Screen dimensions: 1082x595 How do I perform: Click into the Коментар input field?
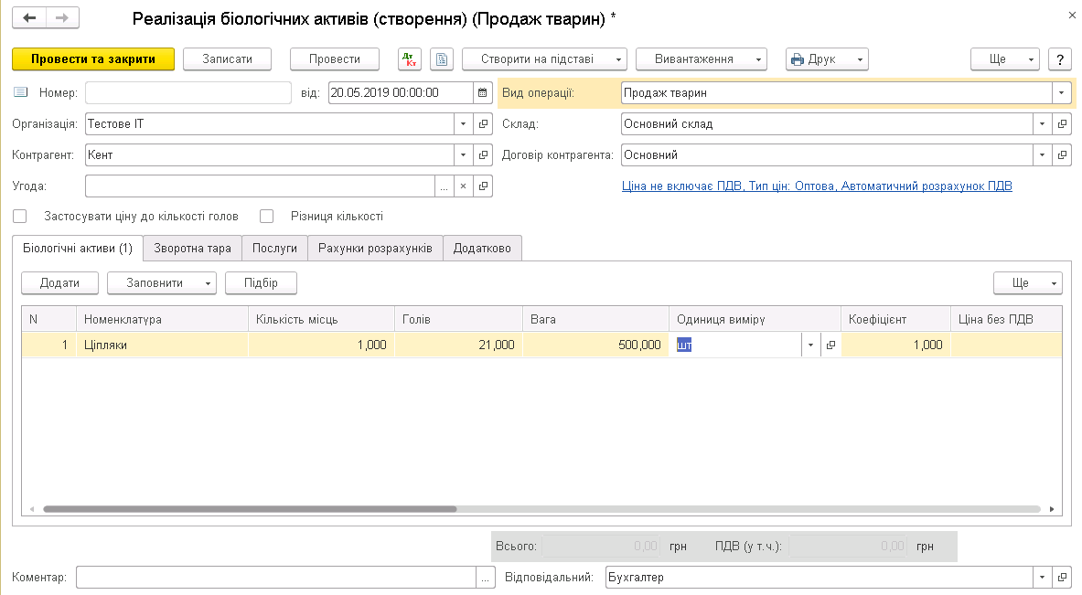tap(276, 578)
